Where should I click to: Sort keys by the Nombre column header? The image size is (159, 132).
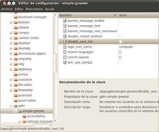88,15
